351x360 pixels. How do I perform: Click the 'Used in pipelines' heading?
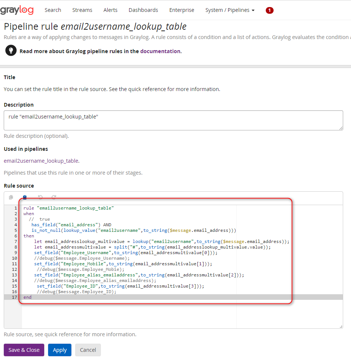pos(26,149)
